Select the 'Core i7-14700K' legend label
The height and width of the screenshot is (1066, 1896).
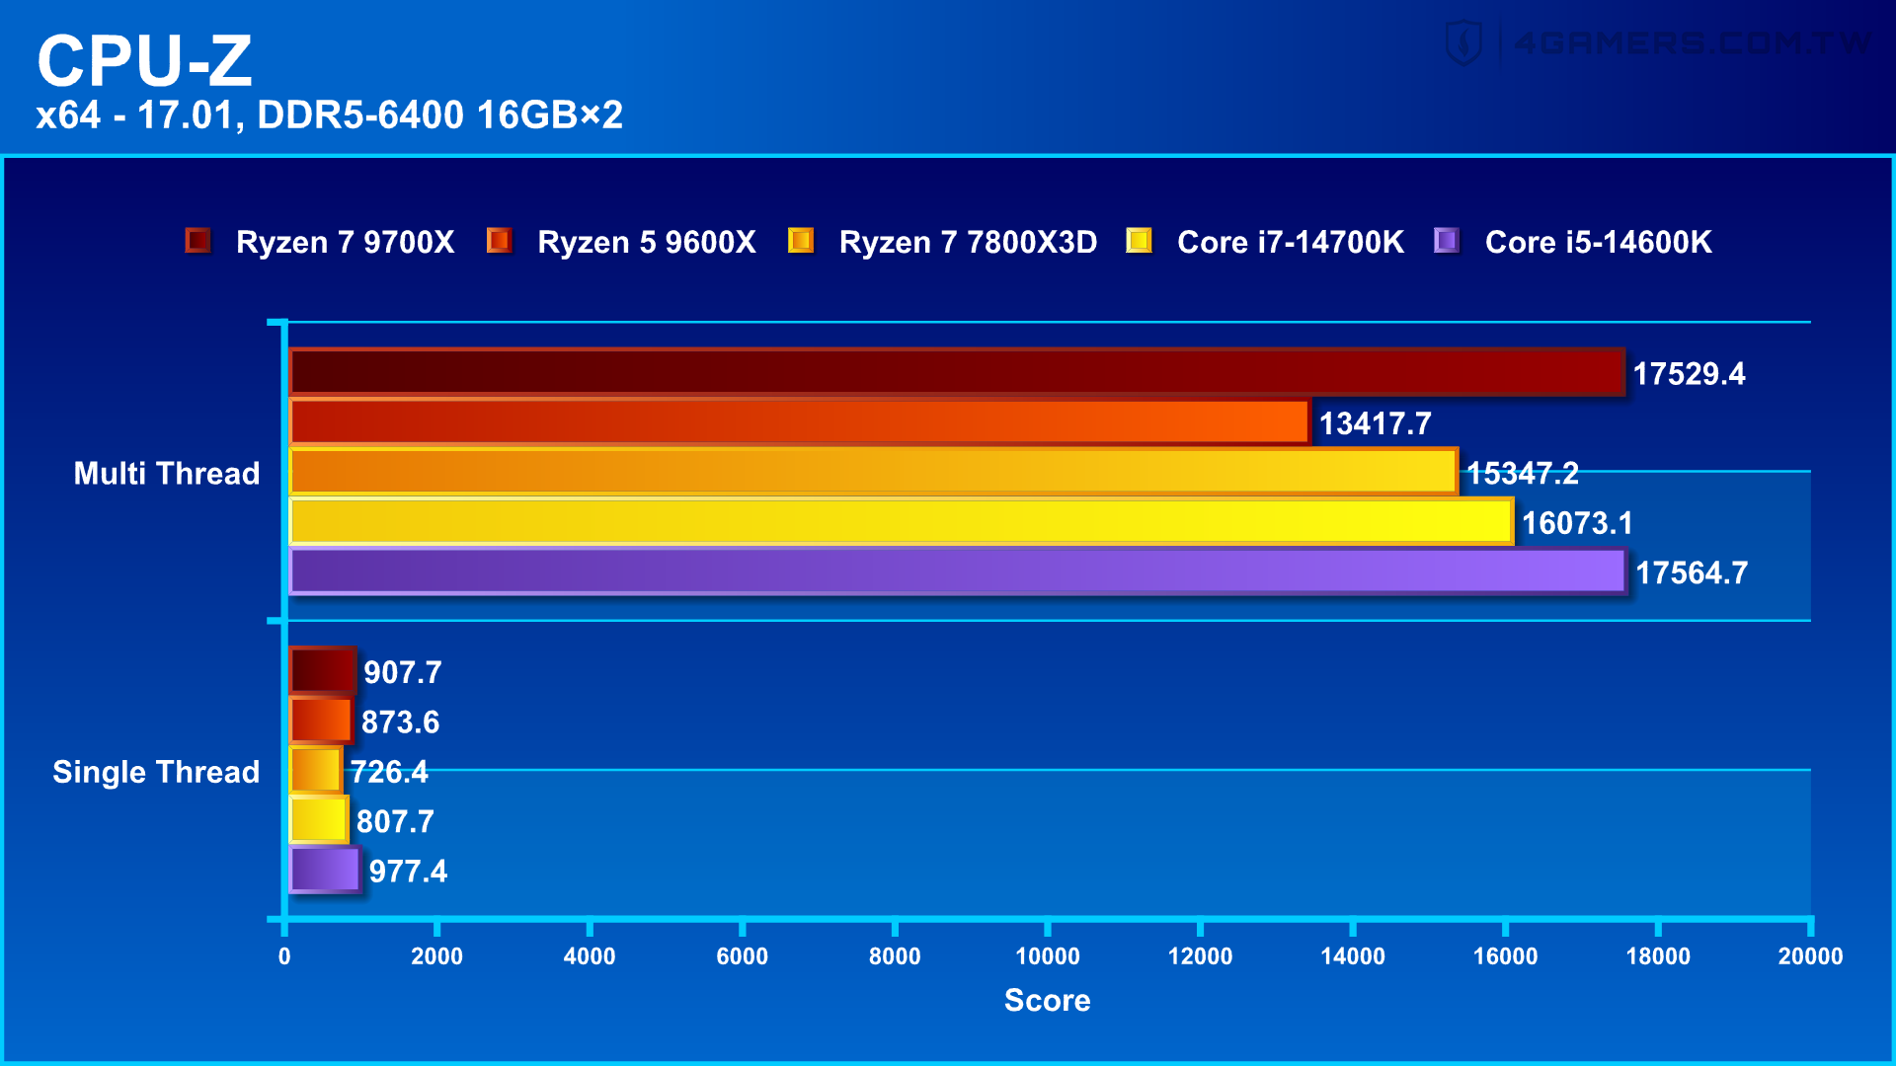pyautogui.click(x=1290, y=242)
